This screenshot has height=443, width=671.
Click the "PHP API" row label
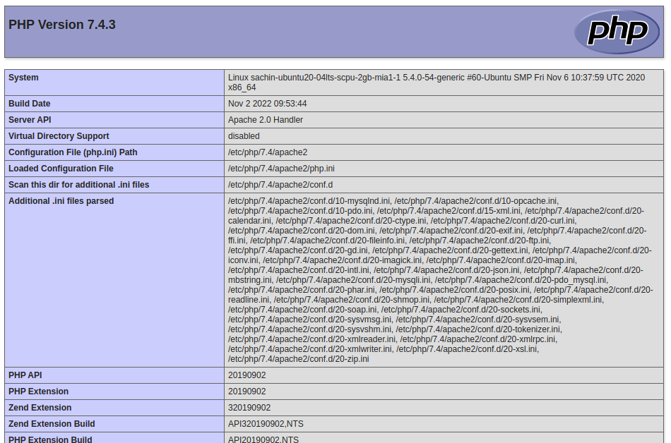click(x=25, y=375)
